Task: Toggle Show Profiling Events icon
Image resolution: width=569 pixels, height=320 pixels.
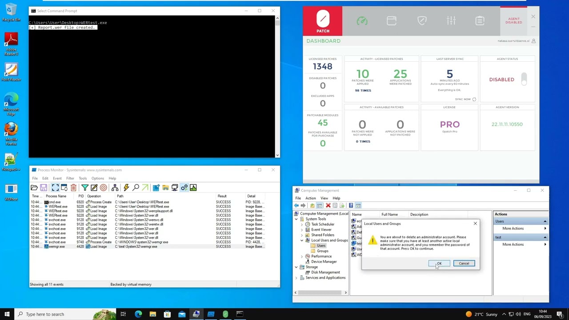Action: [x=193, y=188]
